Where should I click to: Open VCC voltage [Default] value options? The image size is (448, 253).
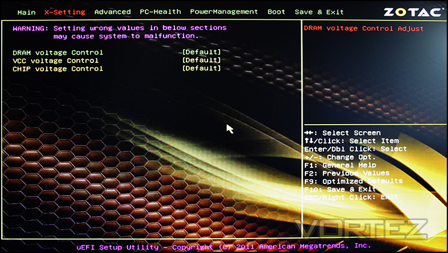click(201, 60)
